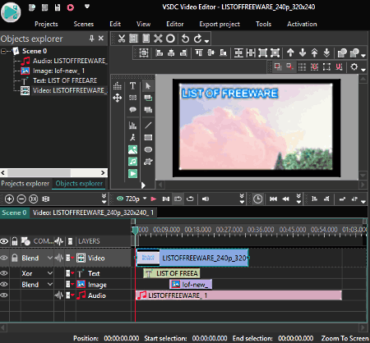Image resolution: width=370 pixels, height=343 pixels.
Task: Click the move crosshair tool
Action: tap(118, 98)
